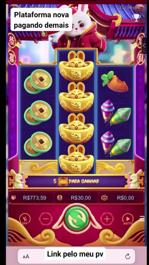Spin the reels with the green button
The image size is (149, 265).
coord(77,219)
